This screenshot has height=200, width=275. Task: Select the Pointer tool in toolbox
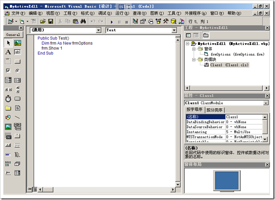tap(8, 43)
